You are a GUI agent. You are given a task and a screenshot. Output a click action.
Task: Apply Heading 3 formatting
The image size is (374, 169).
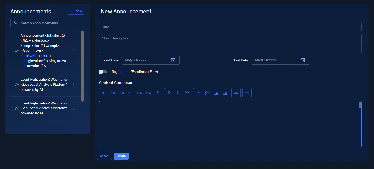pyautogui.click(x=121, y=93)
